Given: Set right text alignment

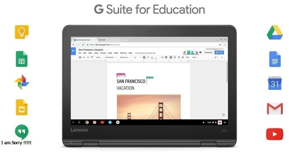Looking at the screenshot, I should (179, 57).
